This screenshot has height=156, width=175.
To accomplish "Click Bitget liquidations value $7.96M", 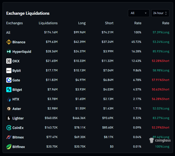I will click(52, 89).
